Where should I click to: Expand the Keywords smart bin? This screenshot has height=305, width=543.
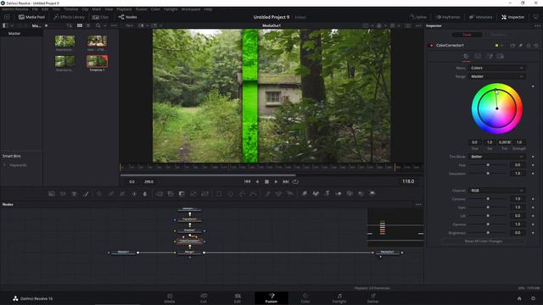click(4, 165)
